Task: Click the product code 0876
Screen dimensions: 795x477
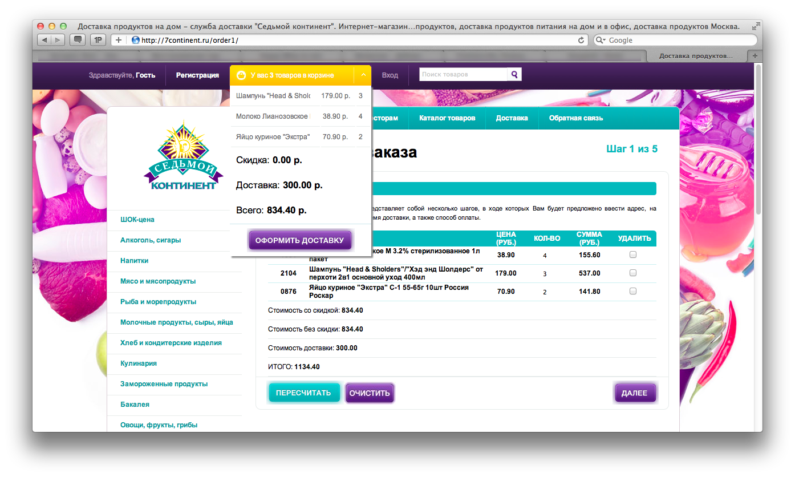Action: point(289,292)
